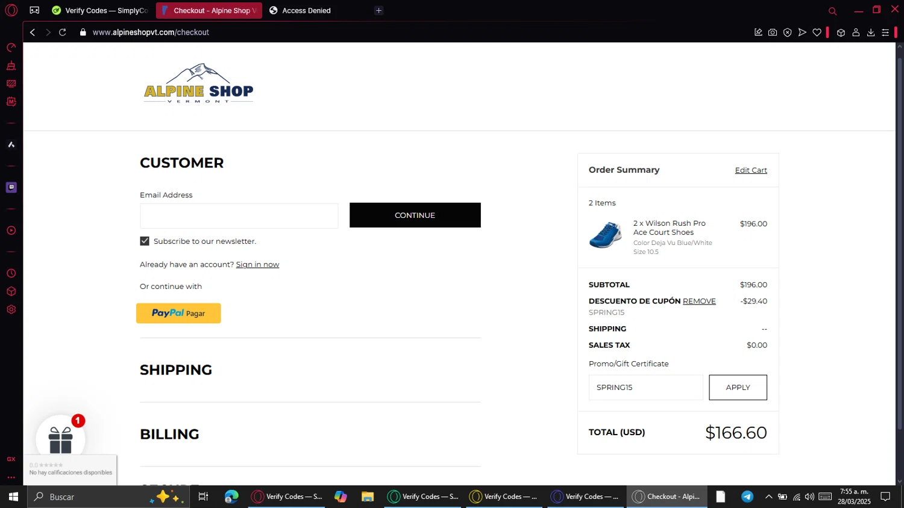Click the Wilson Rush Pro shoe thumbnail
This screenshot has height=508, width=904.
pos(606,235)
